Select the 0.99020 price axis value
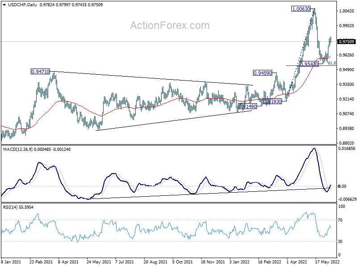Image resolution: width=357 pixels, height=267 pixels. click(x=346, y=26)
